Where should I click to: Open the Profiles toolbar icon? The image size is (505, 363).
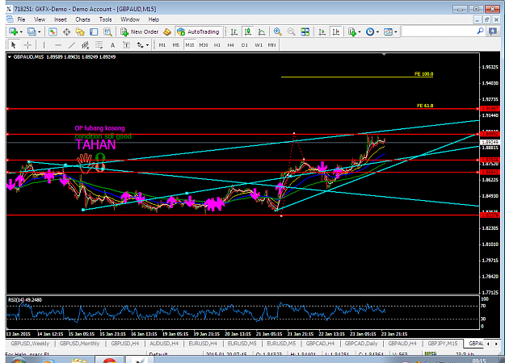32,31
